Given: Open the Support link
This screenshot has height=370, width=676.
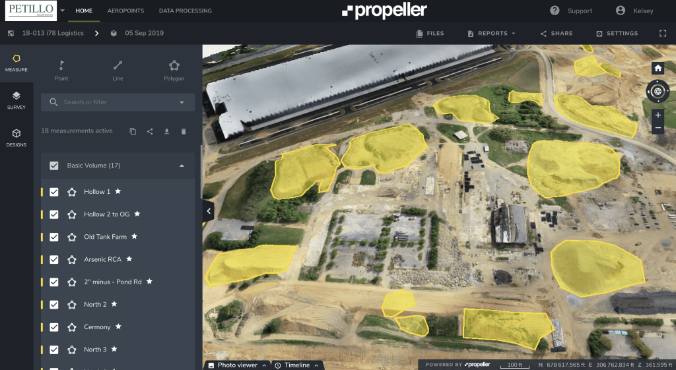Looking at the screenshot, I should [572, 11].
